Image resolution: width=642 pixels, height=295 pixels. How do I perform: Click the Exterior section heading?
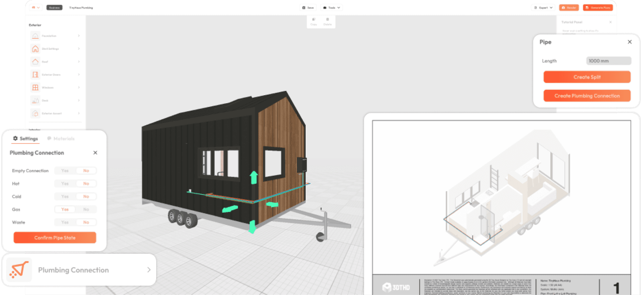pyautogui.click(x=35, y=25)
